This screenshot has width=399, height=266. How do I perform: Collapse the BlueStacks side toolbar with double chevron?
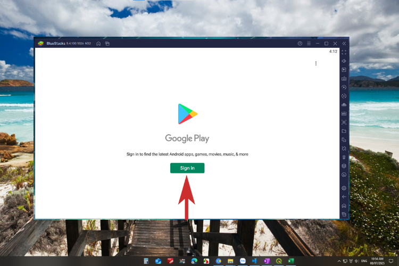(344, 44)
